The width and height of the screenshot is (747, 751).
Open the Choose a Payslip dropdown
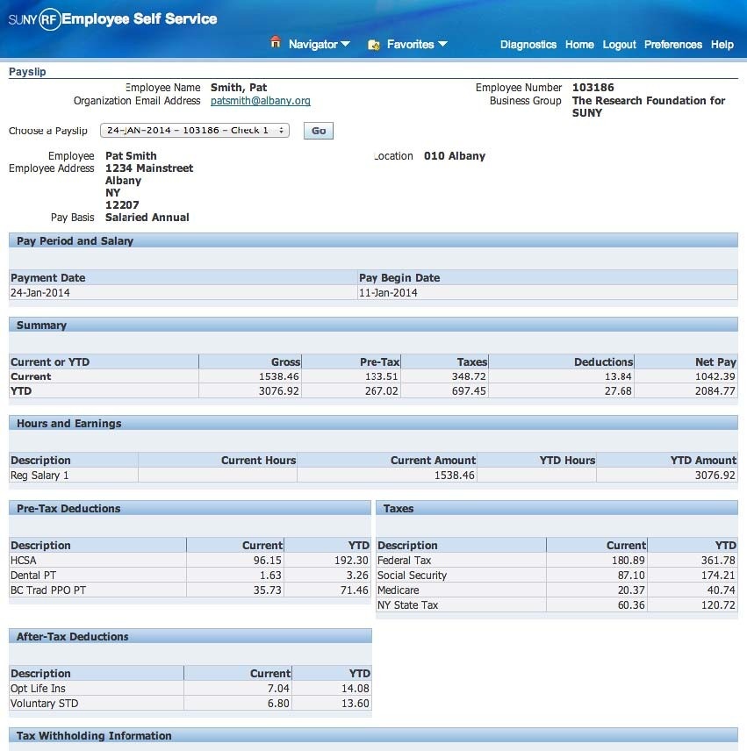(x=194, y=131)
